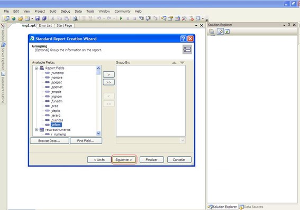Viewport: 300px width, 210px height.
Task: Select the _depto field
Action: tap(56, 111)
